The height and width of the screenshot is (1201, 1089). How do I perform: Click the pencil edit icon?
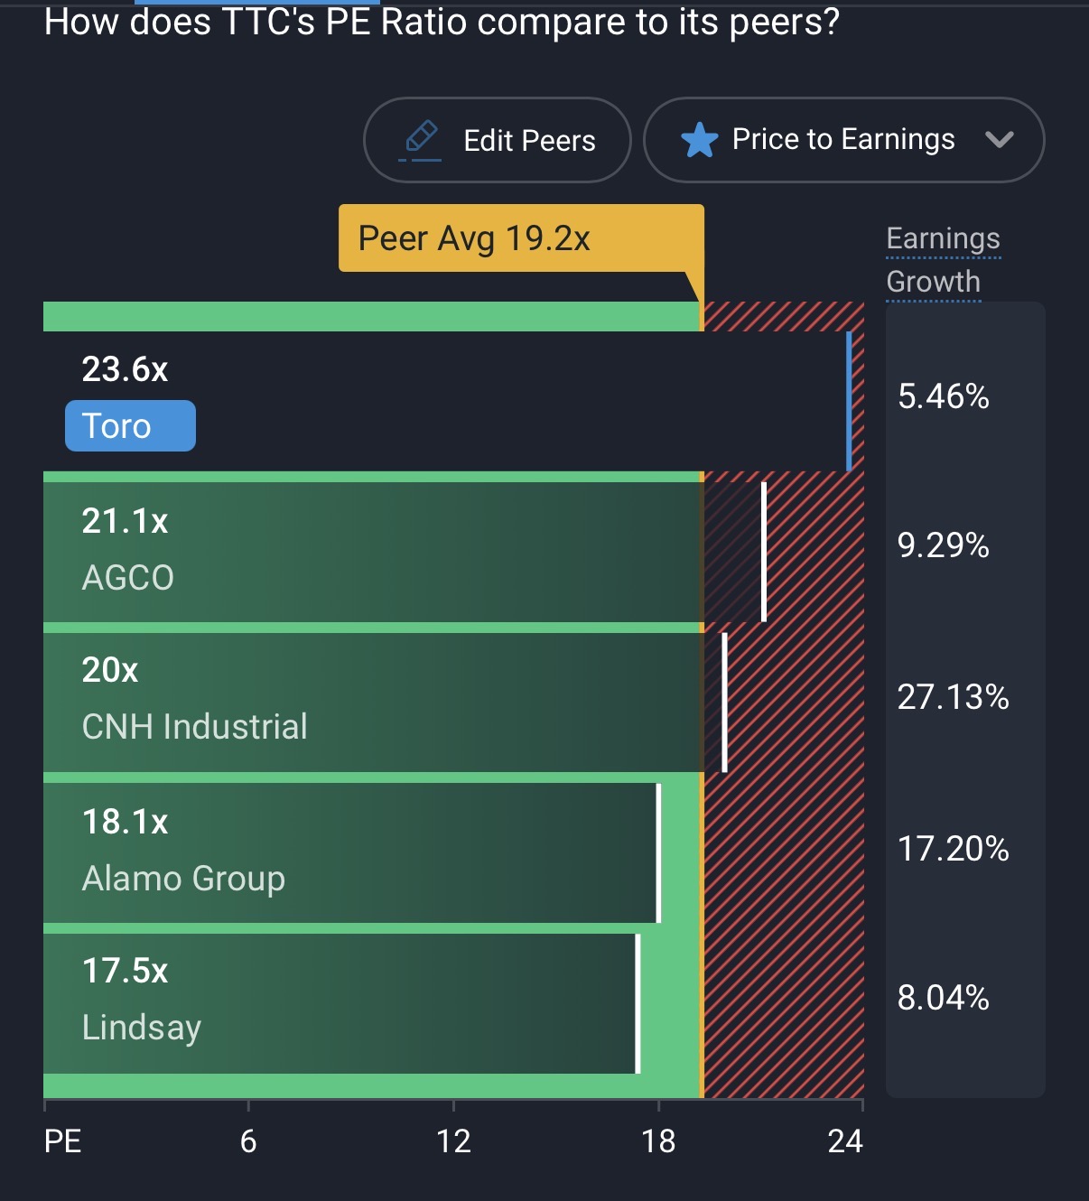click(x=421, y=139)
